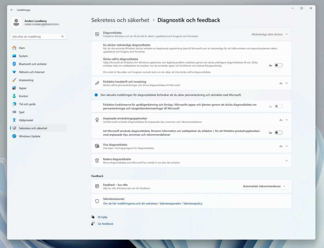Click the Spel gamepad icon

point(14,112)
